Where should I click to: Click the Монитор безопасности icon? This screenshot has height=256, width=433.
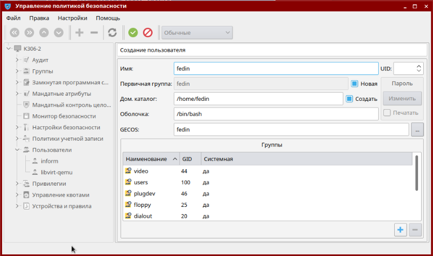click(x=26, y=116)
